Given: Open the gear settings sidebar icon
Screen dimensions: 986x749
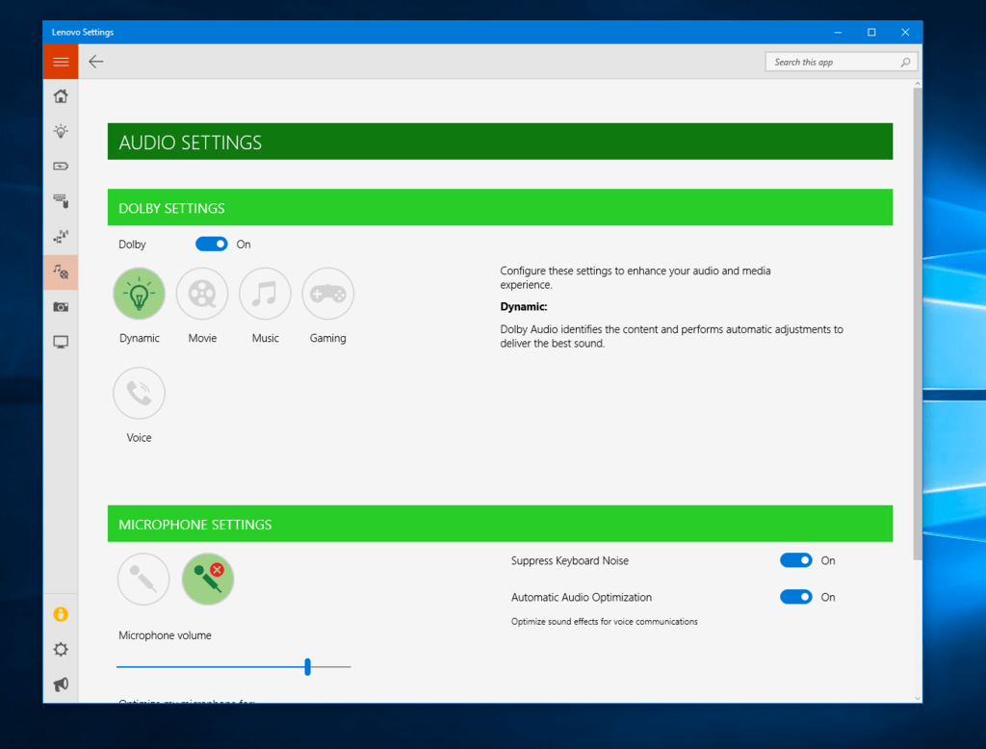Looking at the screenshot, I should coord(61,649).
